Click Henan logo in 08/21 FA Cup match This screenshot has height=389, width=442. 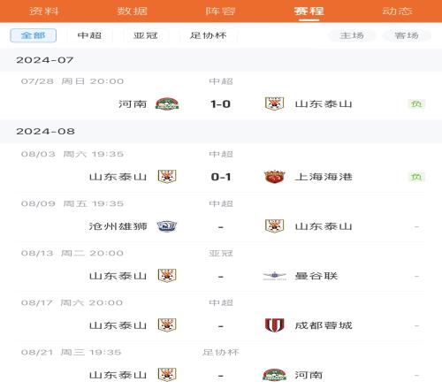click(x=274, y=375)
